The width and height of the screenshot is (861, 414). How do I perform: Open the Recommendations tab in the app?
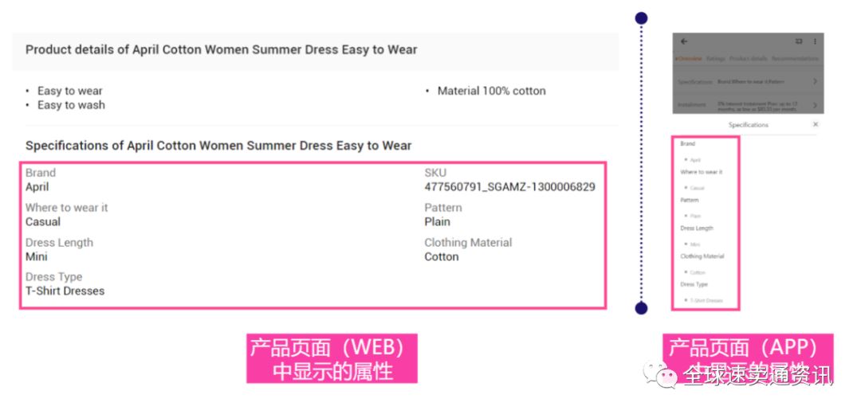[x=795, y=59]
